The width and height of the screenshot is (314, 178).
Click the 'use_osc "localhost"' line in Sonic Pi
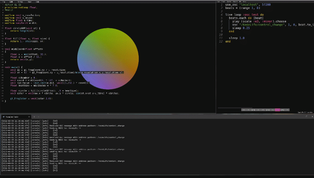[x=248, y=5]
